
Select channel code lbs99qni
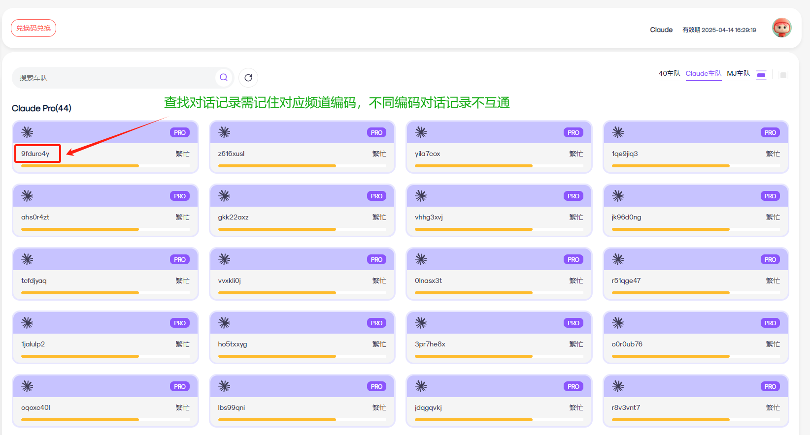pos(232,407)
